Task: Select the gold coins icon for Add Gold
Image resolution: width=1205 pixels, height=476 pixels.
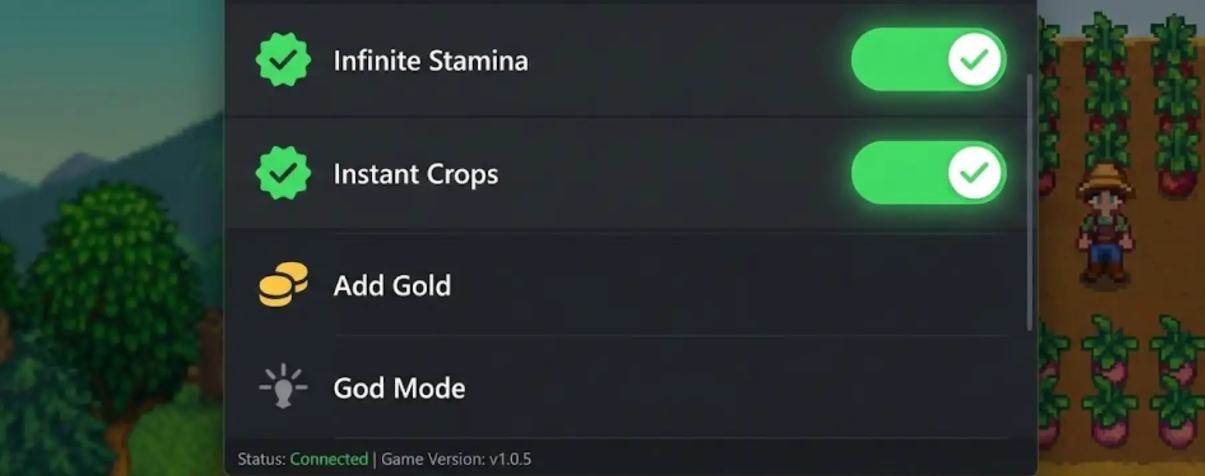Action: click(x=281, y=285)
